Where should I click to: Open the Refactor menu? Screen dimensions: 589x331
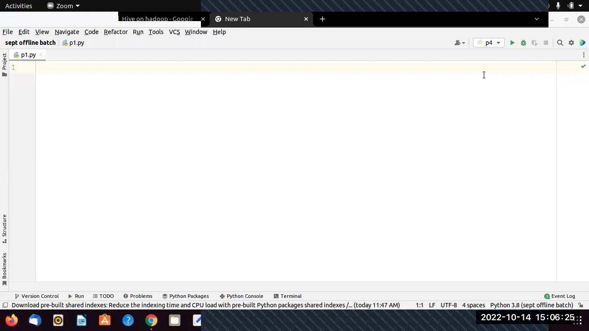[116, 32]
